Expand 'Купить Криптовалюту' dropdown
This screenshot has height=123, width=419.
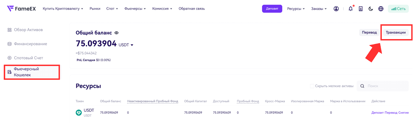(63, 9)
